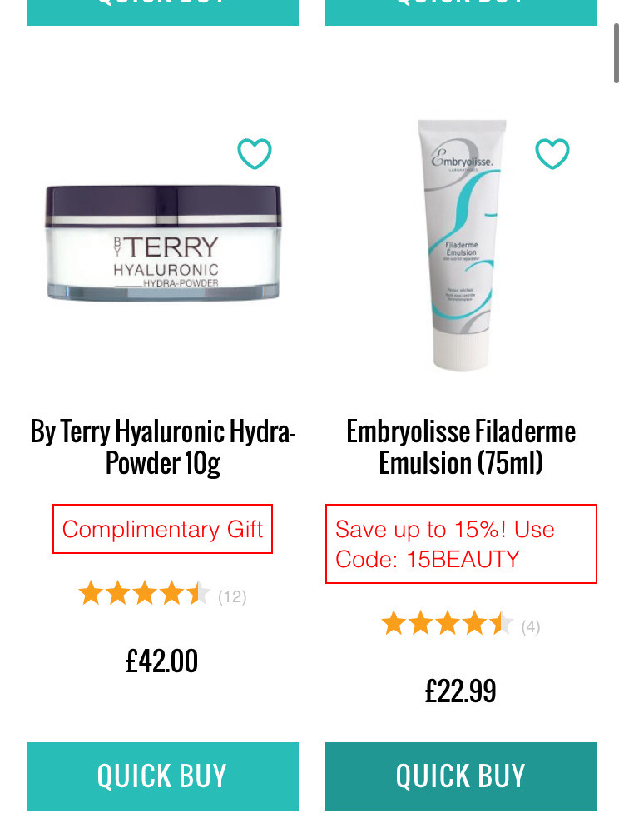Click the page scrollbar thumb
The height and width of the screenshot is (833, 624).
[x=617, y=52]
